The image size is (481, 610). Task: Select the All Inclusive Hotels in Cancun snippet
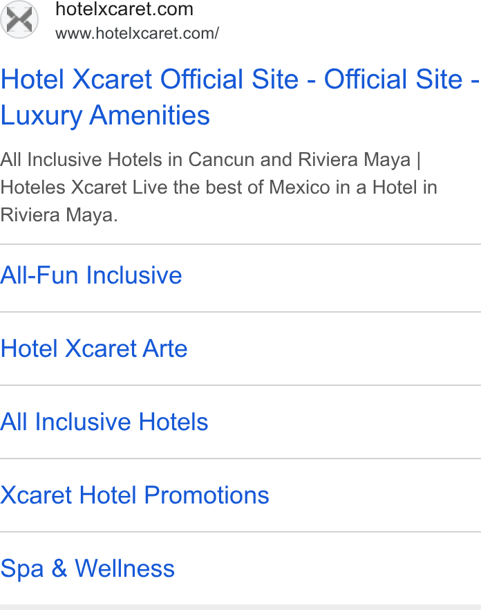219,187
